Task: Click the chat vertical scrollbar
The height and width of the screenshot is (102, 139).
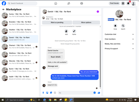Action: 100,64
